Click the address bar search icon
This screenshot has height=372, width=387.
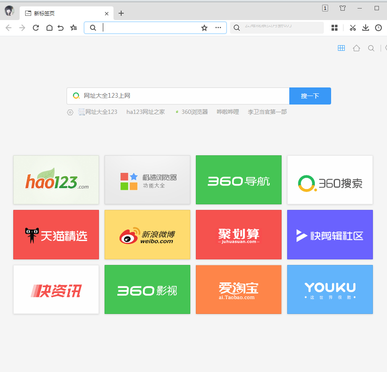click(x=93, y=28)
